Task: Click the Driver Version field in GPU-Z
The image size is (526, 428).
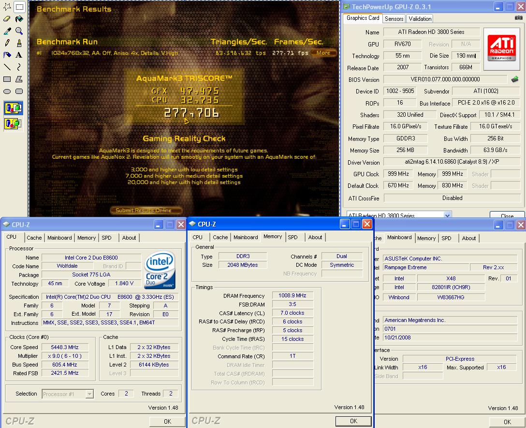Action: tap(452, 162)
